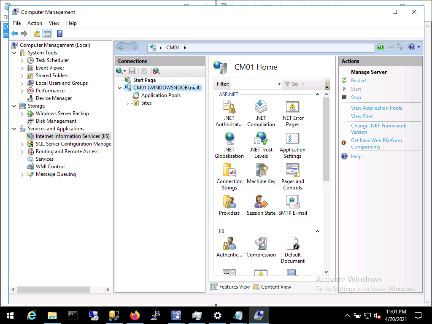Click the Help link in Actions pane

(356, 157)
